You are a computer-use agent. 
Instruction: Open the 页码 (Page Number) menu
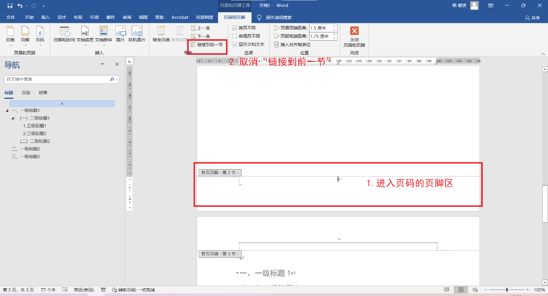(40, 35)
